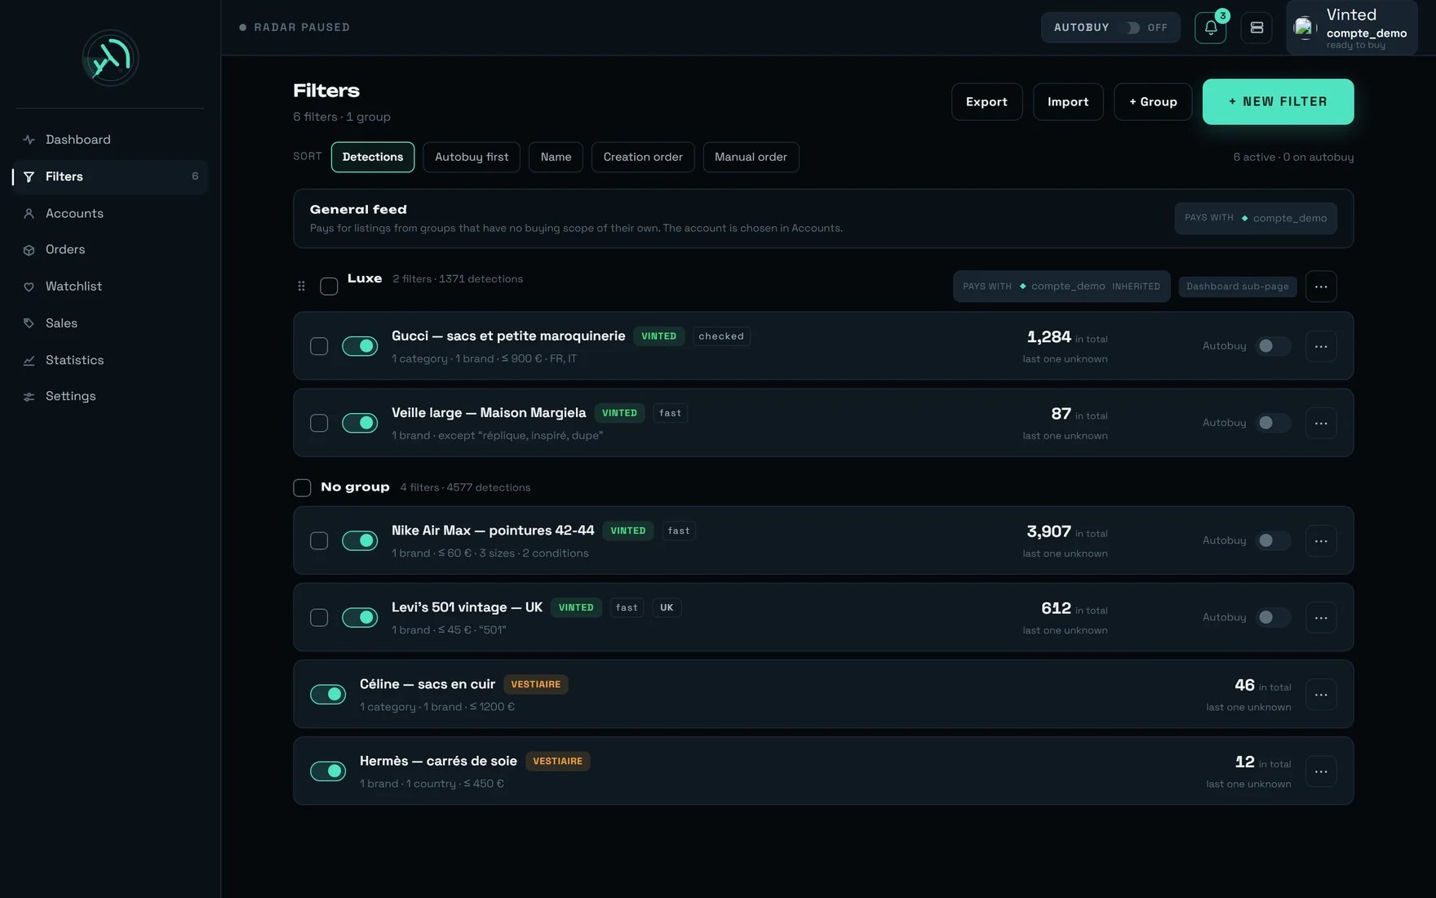
Task: Click the UK tag on Levi's filter
Action: [667, 607]
